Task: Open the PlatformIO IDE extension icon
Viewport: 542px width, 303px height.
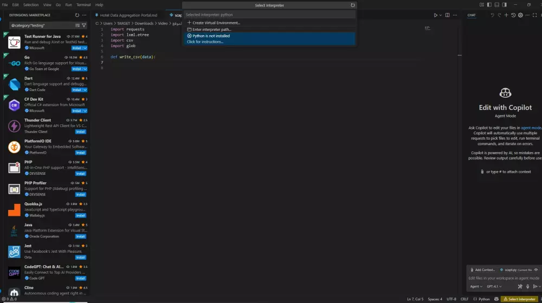Action: coord(14,147)
